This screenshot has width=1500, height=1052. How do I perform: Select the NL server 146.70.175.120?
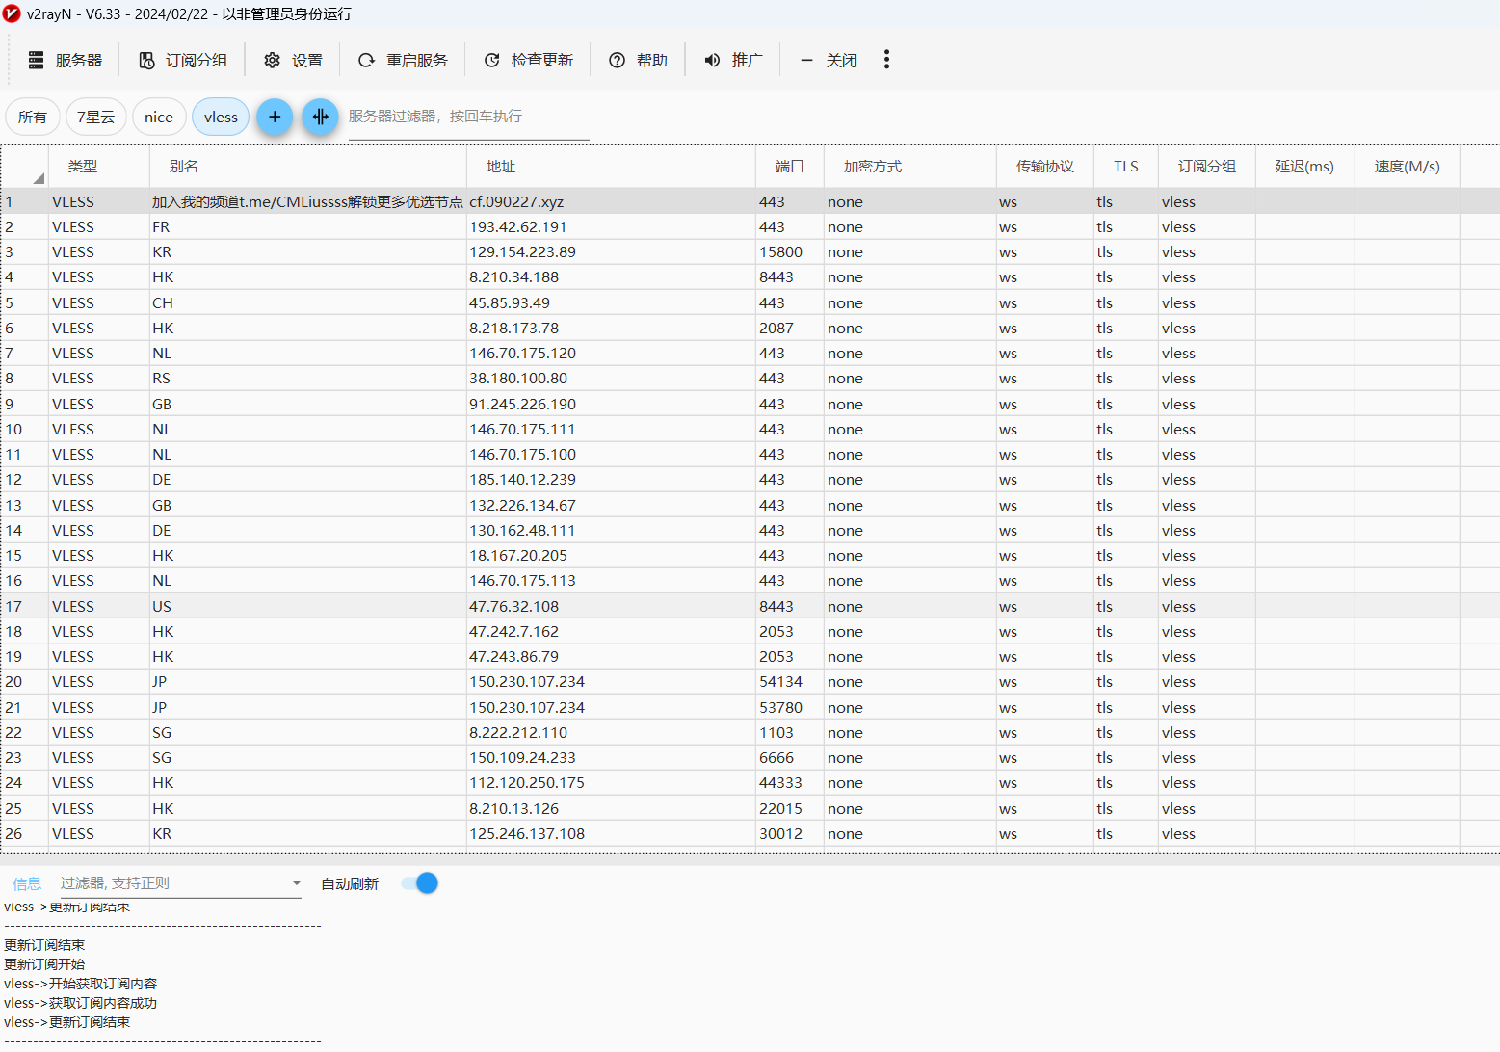(750, 353)
